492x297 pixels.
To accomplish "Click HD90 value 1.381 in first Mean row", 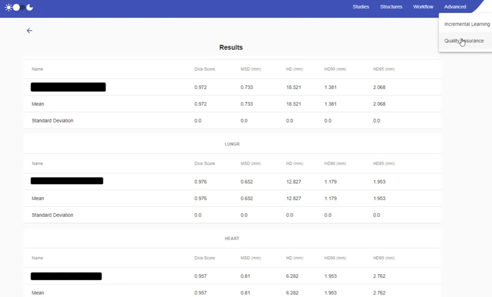I will click(x=330, y=104).
